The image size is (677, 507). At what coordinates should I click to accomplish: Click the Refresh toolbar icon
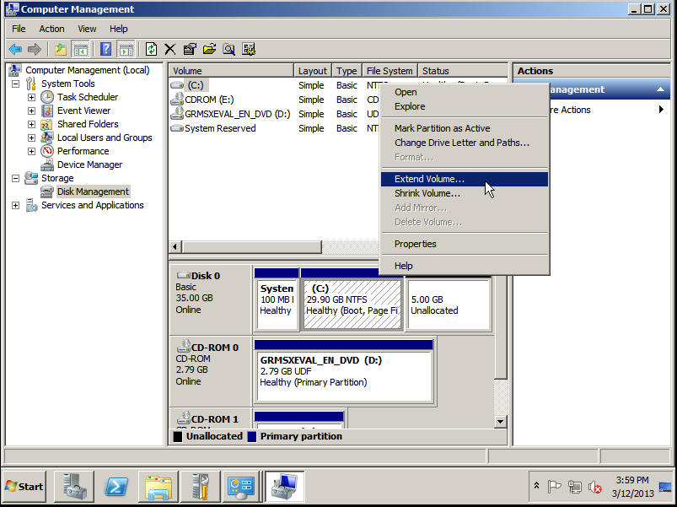tap(151, 49)
